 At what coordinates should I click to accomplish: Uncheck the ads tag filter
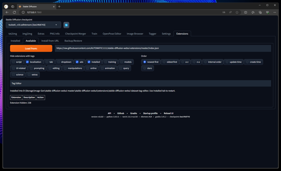coord(77,62)
